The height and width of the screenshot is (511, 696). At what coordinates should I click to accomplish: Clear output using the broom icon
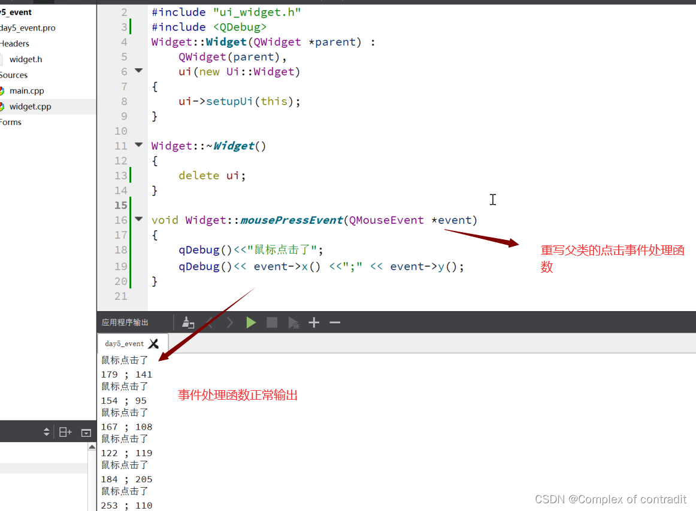[188, 323]
